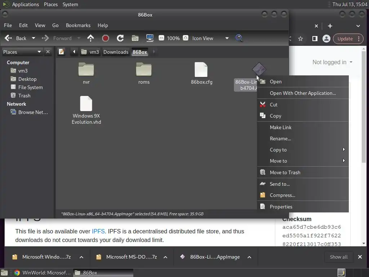Choose Send to... entry
Image resolution: width=369 pixels, height=277 pixels.
pyautogui.click(x=303, y=184)
